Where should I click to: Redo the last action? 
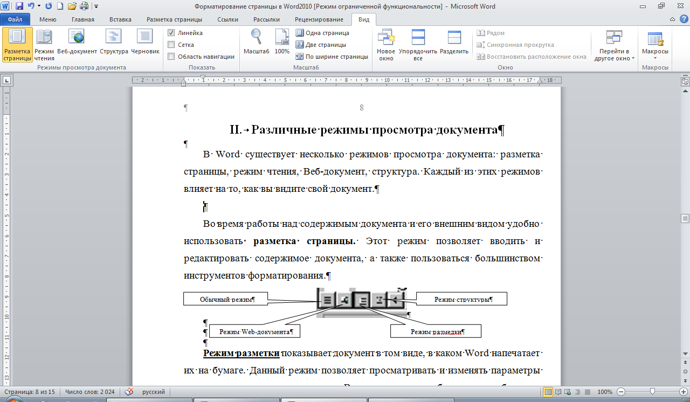49,6
